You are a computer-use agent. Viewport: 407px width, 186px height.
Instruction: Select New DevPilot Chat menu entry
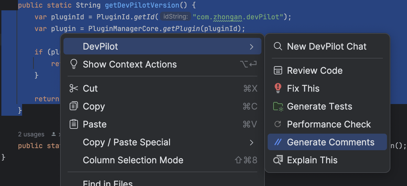[327, 46]
